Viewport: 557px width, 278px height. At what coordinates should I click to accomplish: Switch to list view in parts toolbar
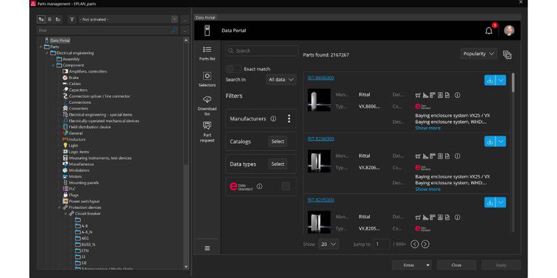[50, 19]
